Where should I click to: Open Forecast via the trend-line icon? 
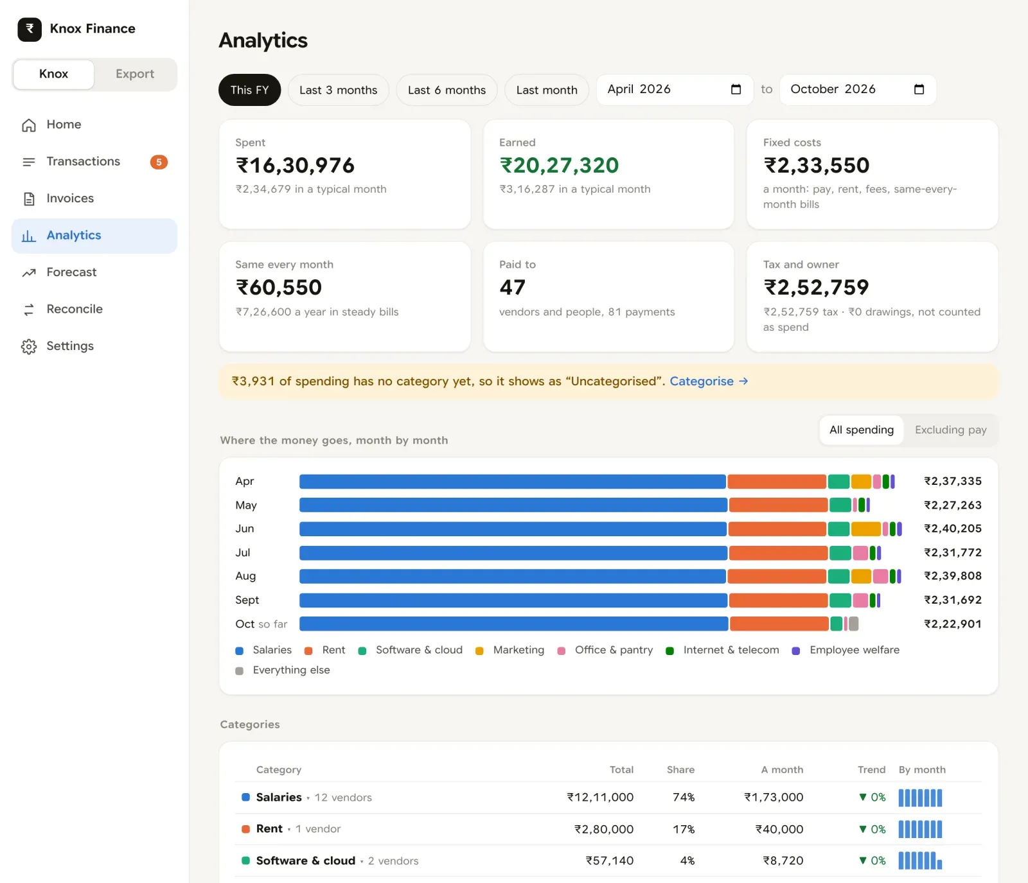(29, 273)
